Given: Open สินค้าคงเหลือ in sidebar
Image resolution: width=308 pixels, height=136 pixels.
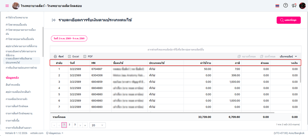Looking at the screenshot, I should click(x=13, y=85).
